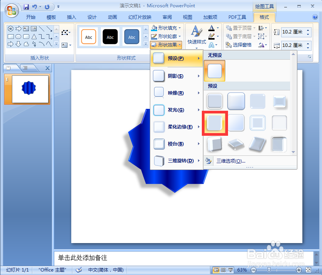
Task: Open size group dialog launcher
Action: coord(309,57)
